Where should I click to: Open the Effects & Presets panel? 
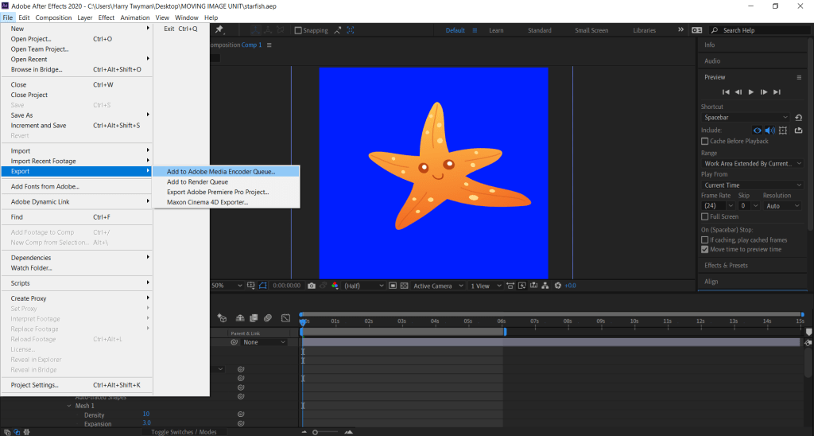point(726,266)
